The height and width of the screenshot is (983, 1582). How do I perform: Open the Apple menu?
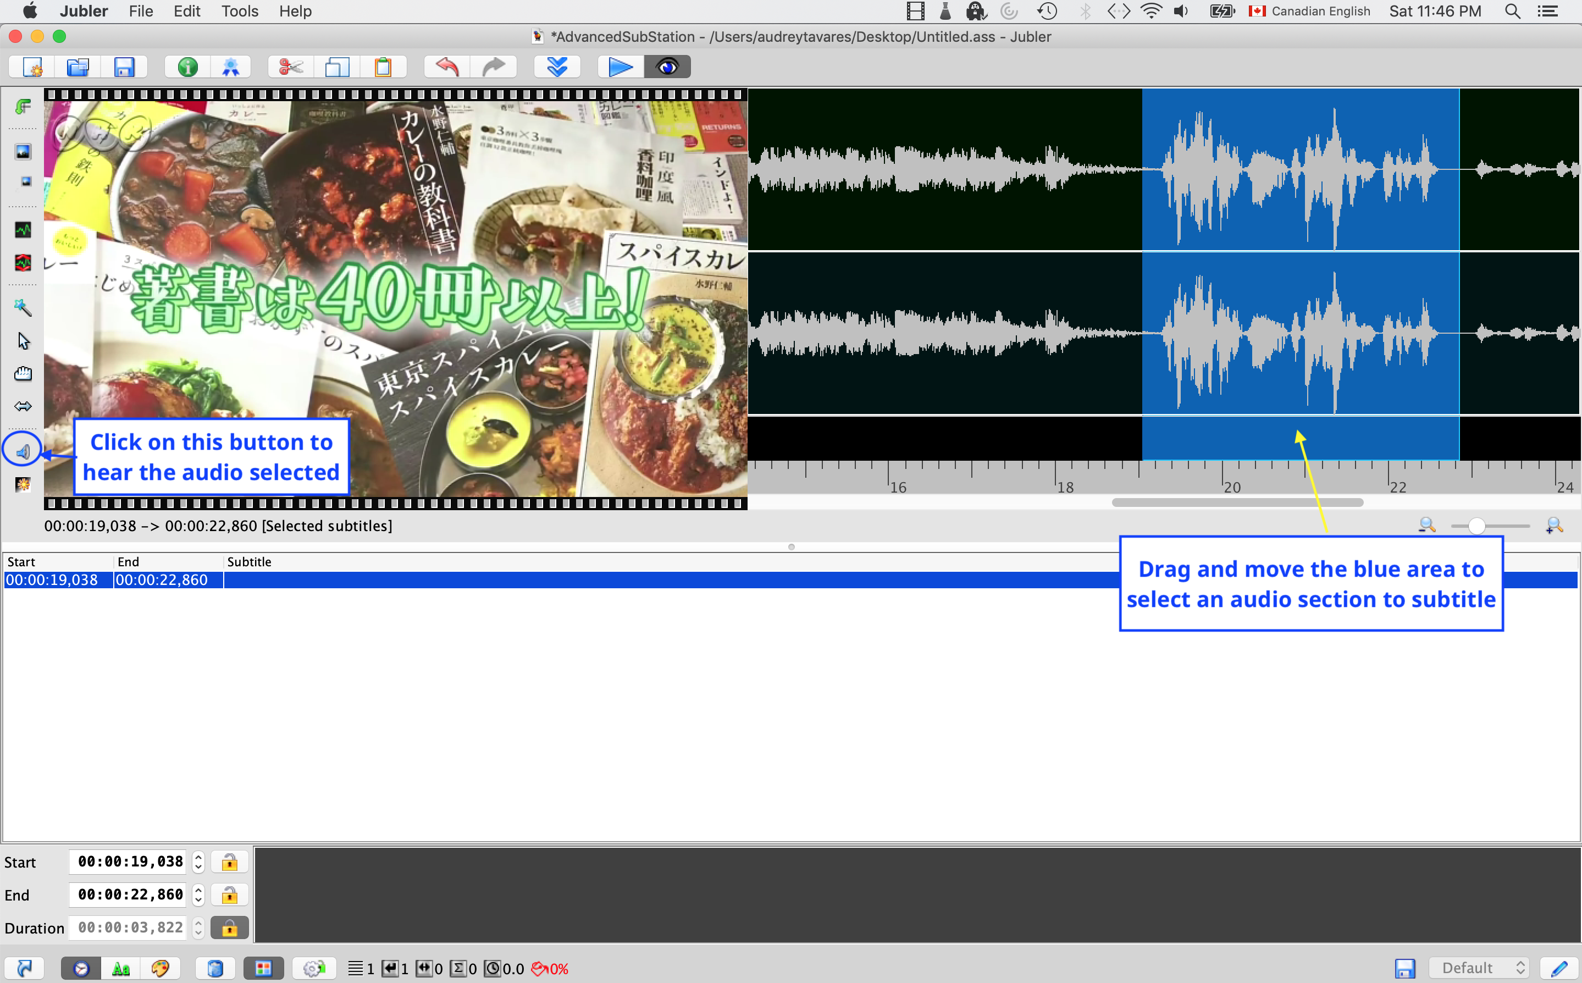(x=30, y=11)
